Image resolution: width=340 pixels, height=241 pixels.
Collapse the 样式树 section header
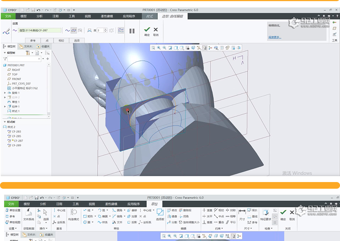[5, 122]
